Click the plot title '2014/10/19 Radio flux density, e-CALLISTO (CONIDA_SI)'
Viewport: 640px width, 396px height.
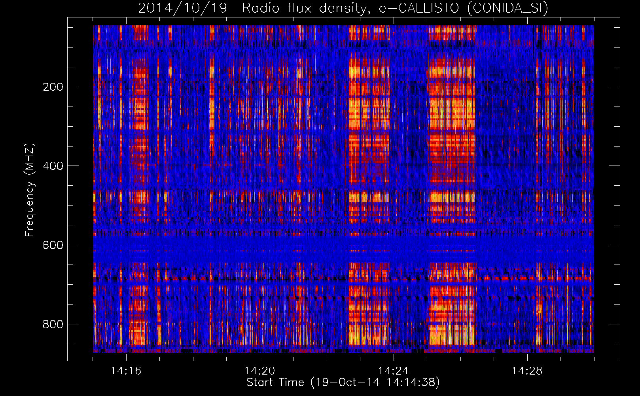(343, 8)
